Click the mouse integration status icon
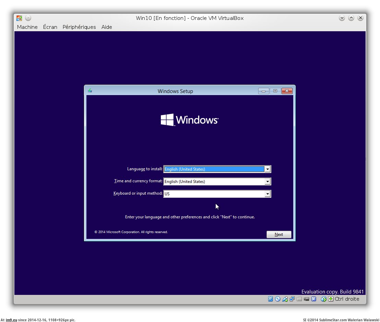Screen dimensions: 380x322 pyautogui.click(x=323, y=299)
